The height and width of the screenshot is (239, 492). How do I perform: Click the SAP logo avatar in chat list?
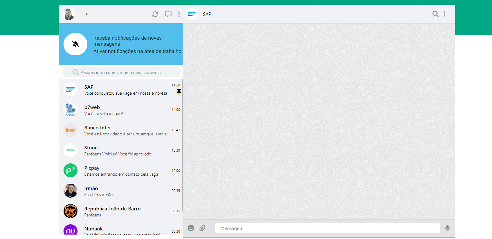(71, 89)
